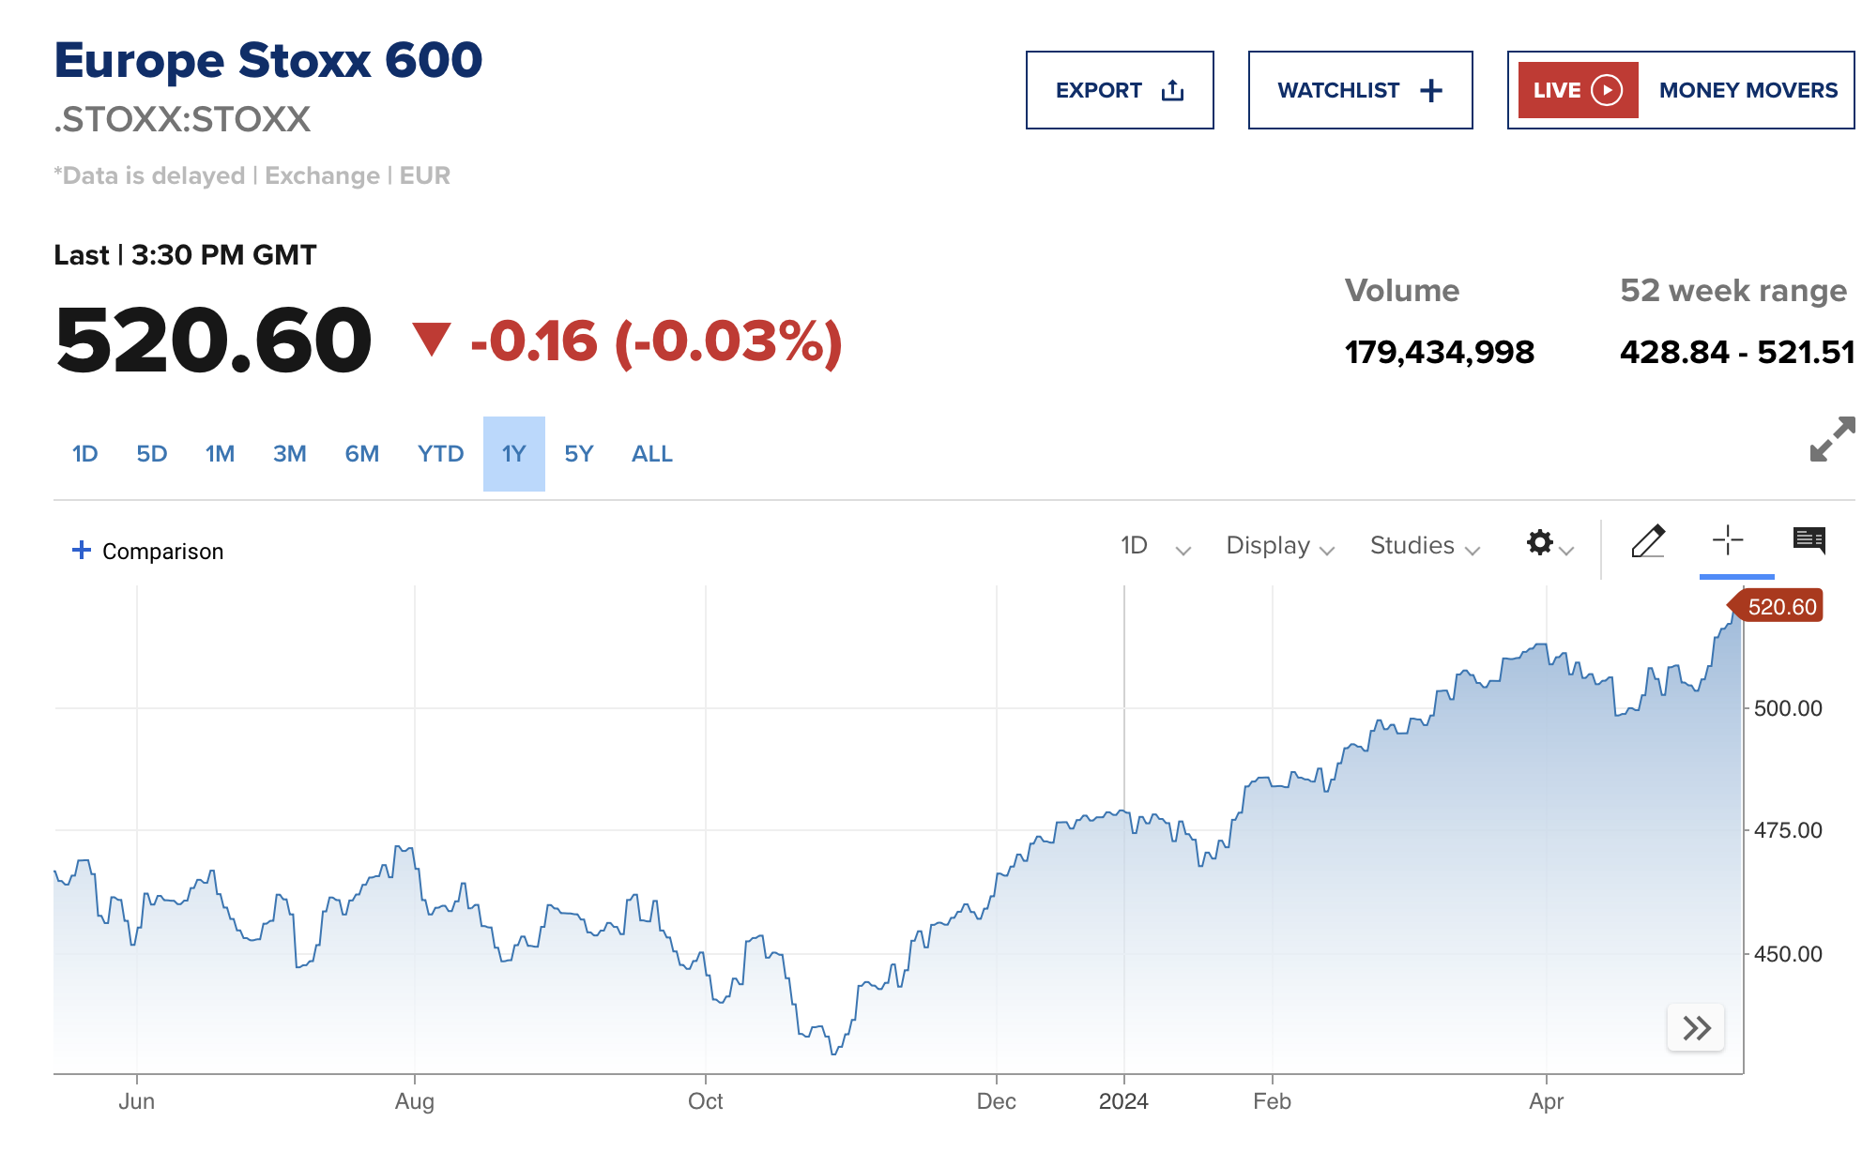This screenshot has height=1167, width=1862.
Task: Open the Display dropdown
Action: pyautogui.click(x=1279, y=546)
